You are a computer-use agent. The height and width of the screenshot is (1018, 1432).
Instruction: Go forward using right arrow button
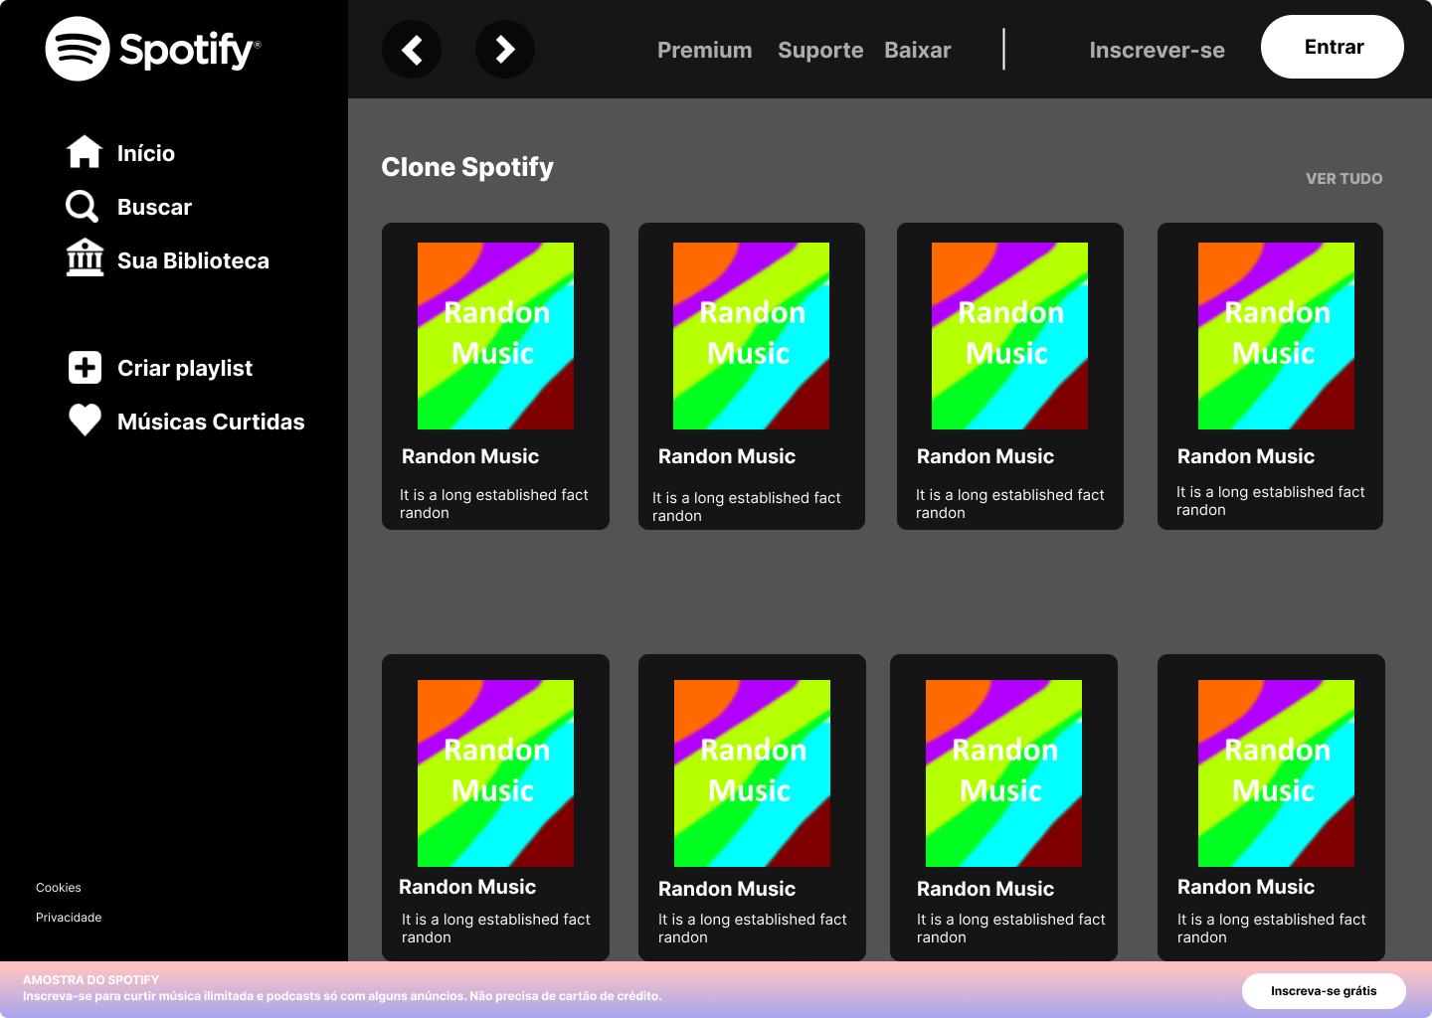tap(505, 50)
